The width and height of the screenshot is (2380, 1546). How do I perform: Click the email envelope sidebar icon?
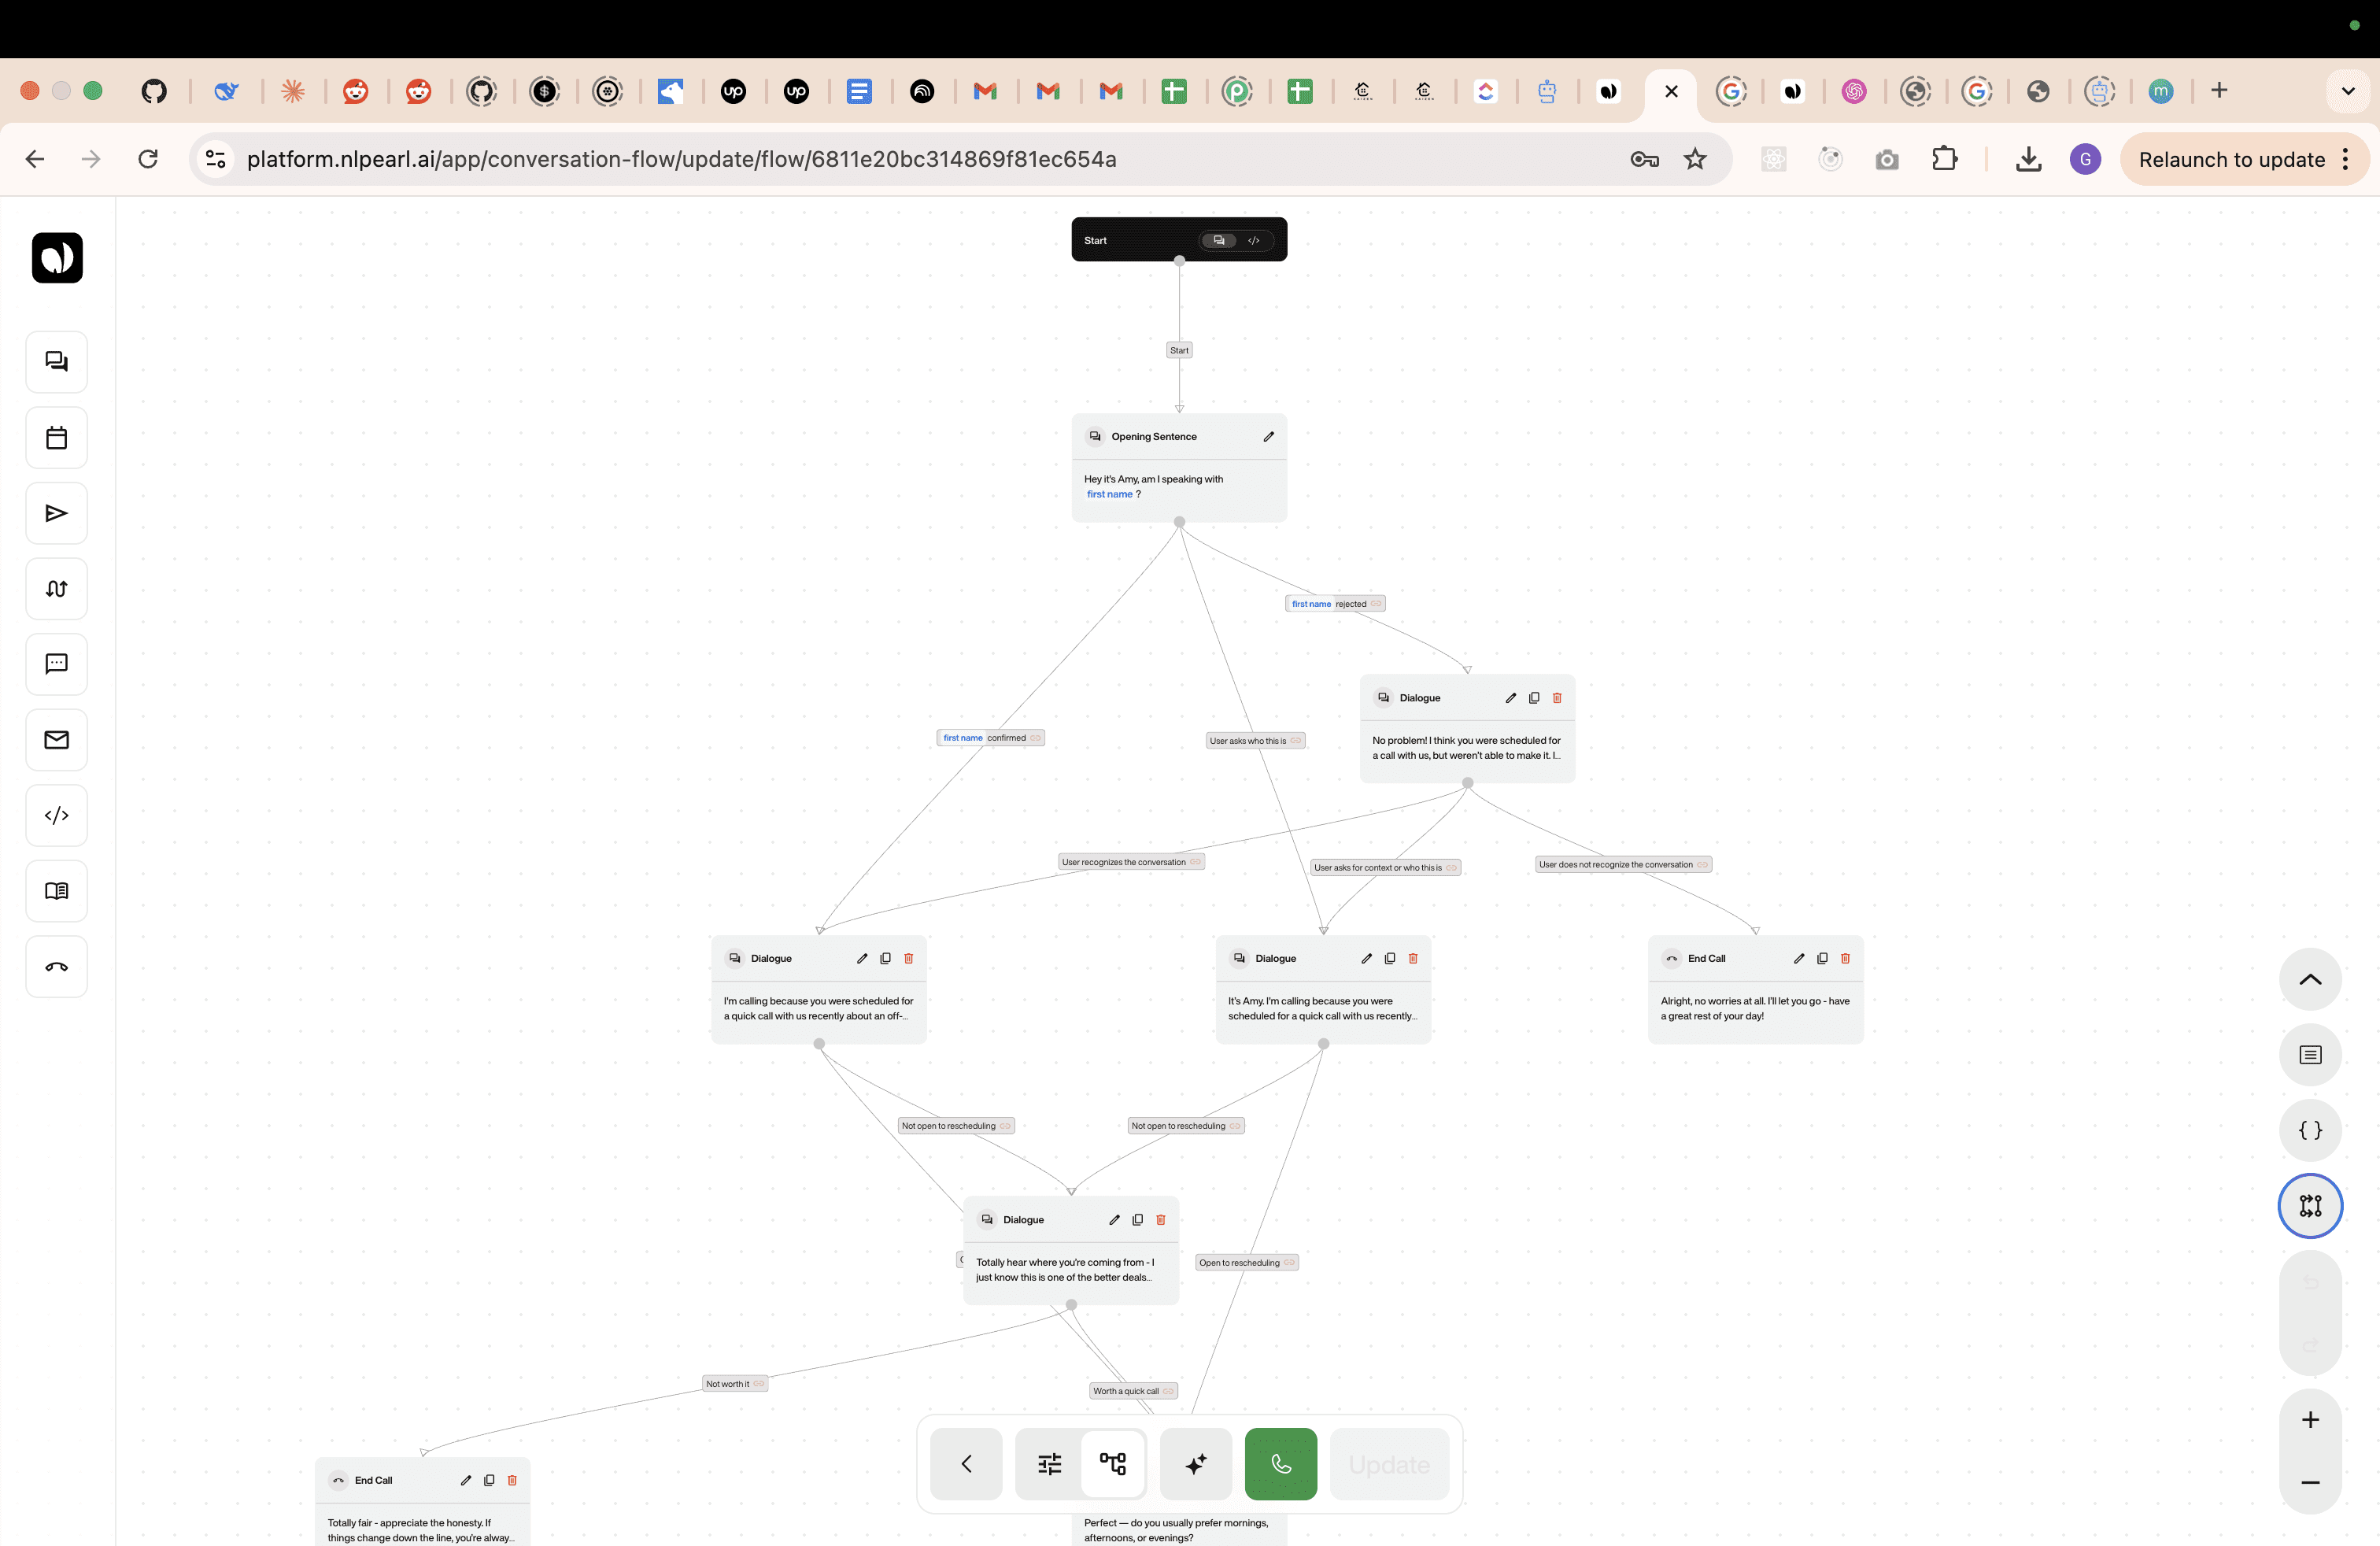click(56, 740)
